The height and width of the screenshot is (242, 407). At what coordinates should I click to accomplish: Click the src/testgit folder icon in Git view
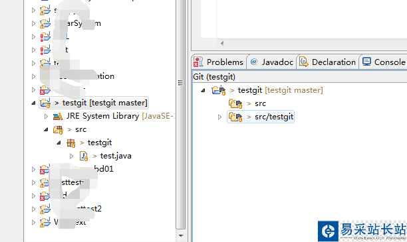pyautogui.click(x=235, y=117)
